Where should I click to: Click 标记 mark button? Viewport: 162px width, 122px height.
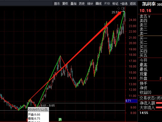point(115,4)
